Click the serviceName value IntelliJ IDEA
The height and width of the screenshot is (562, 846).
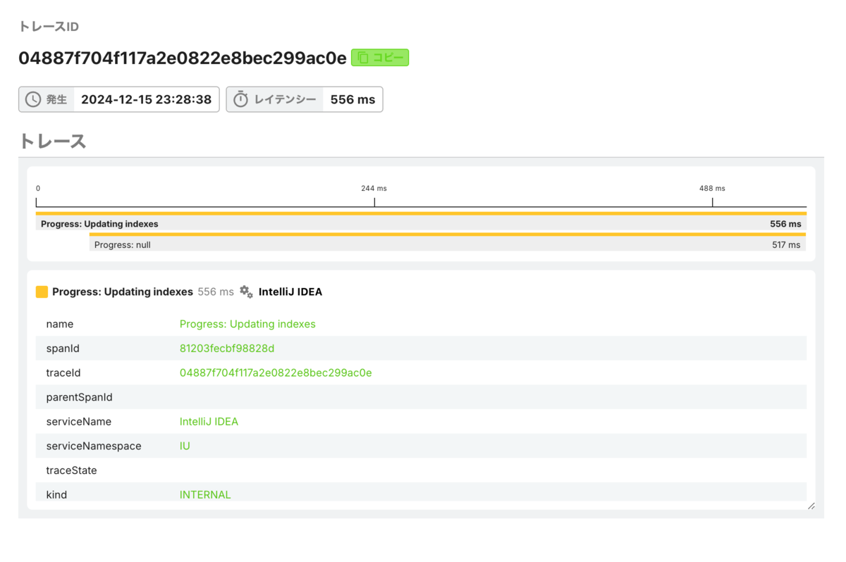[209, 422]
